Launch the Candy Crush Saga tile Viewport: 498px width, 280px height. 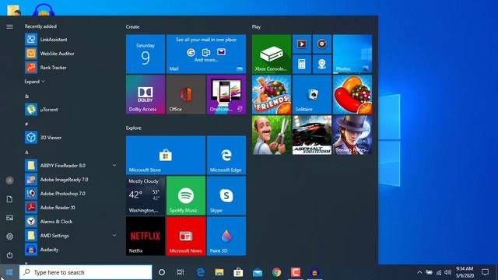click(352, 95)
